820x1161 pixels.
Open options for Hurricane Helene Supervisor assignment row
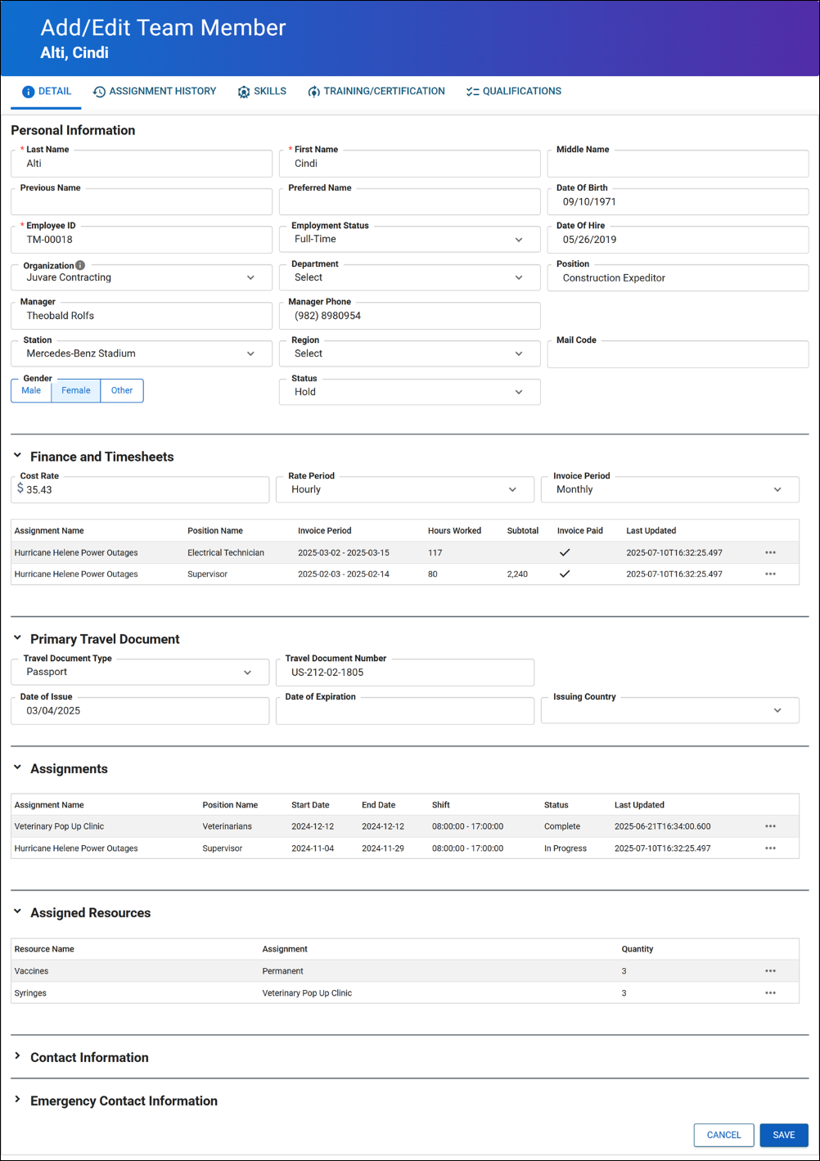point(770,848)
